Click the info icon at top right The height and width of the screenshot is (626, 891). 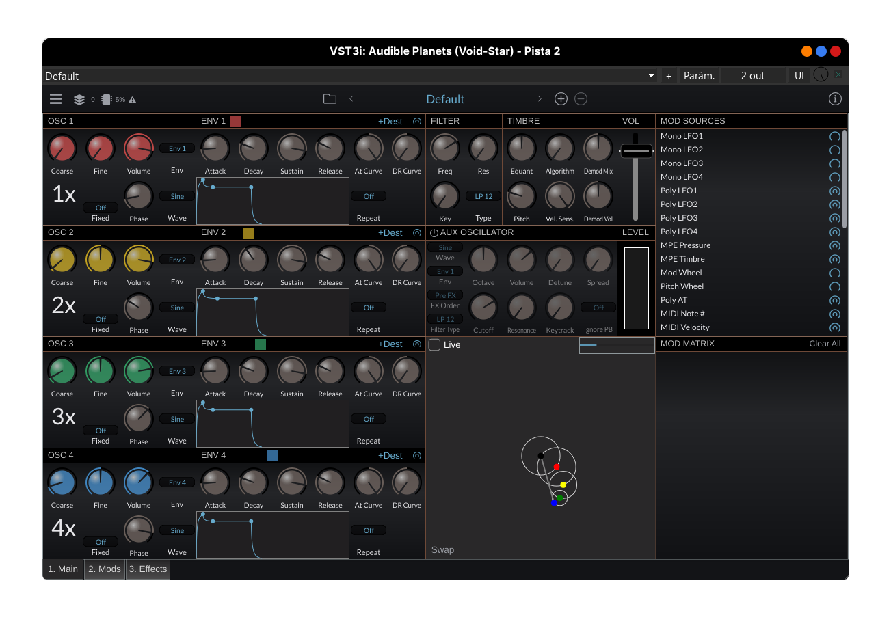click(x=835, y=99)
